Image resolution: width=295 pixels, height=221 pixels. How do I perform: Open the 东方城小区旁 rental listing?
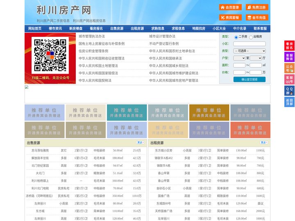163,151
